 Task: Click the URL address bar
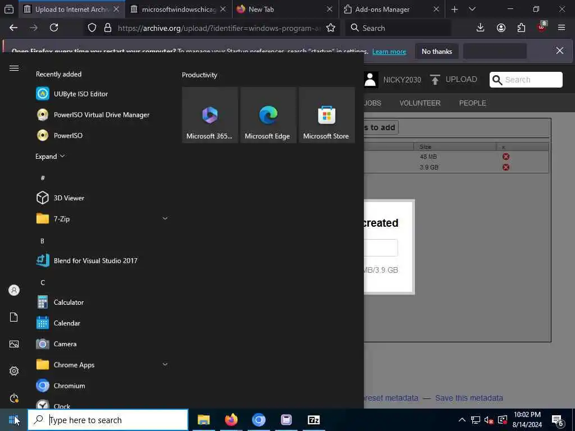(218, 28)
